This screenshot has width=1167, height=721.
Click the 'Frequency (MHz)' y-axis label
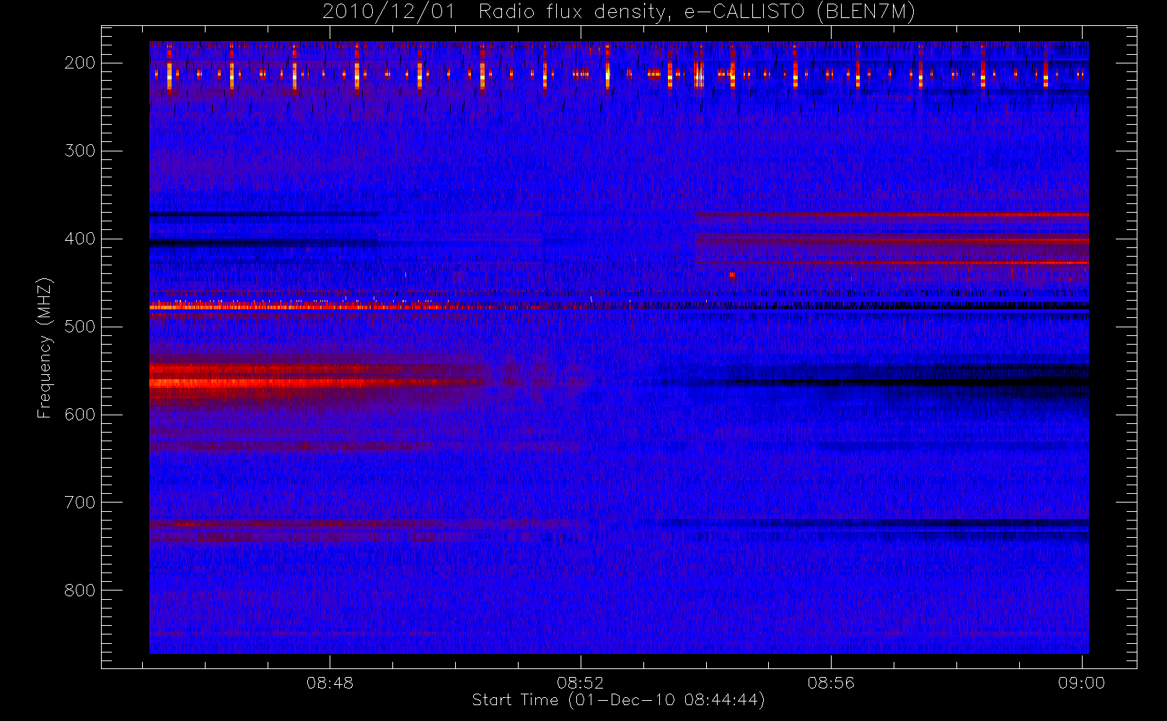click(45, 348)
